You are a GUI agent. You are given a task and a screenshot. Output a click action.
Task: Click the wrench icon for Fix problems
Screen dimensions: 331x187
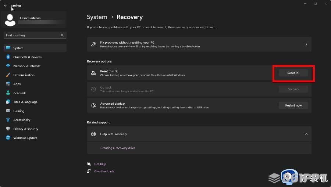(93, 44)
